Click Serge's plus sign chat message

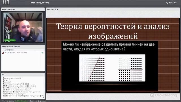(6, 80)
